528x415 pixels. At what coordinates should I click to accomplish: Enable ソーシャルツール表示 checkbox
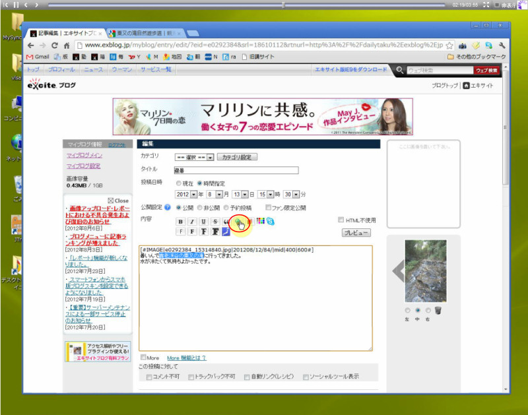[306, 377]
